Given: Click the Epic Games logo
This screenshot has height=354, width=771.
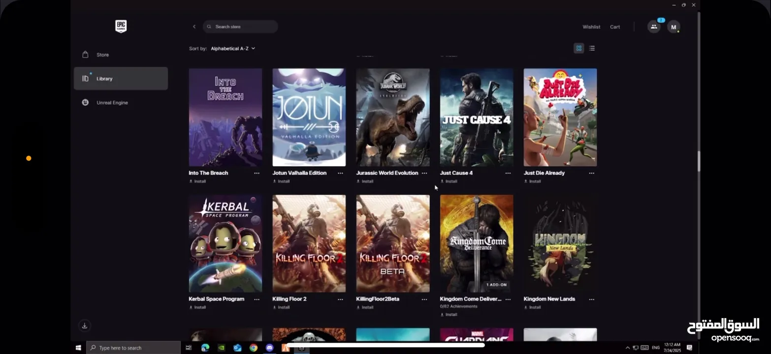Looking at the screenshot, I should tap(121, 27).
